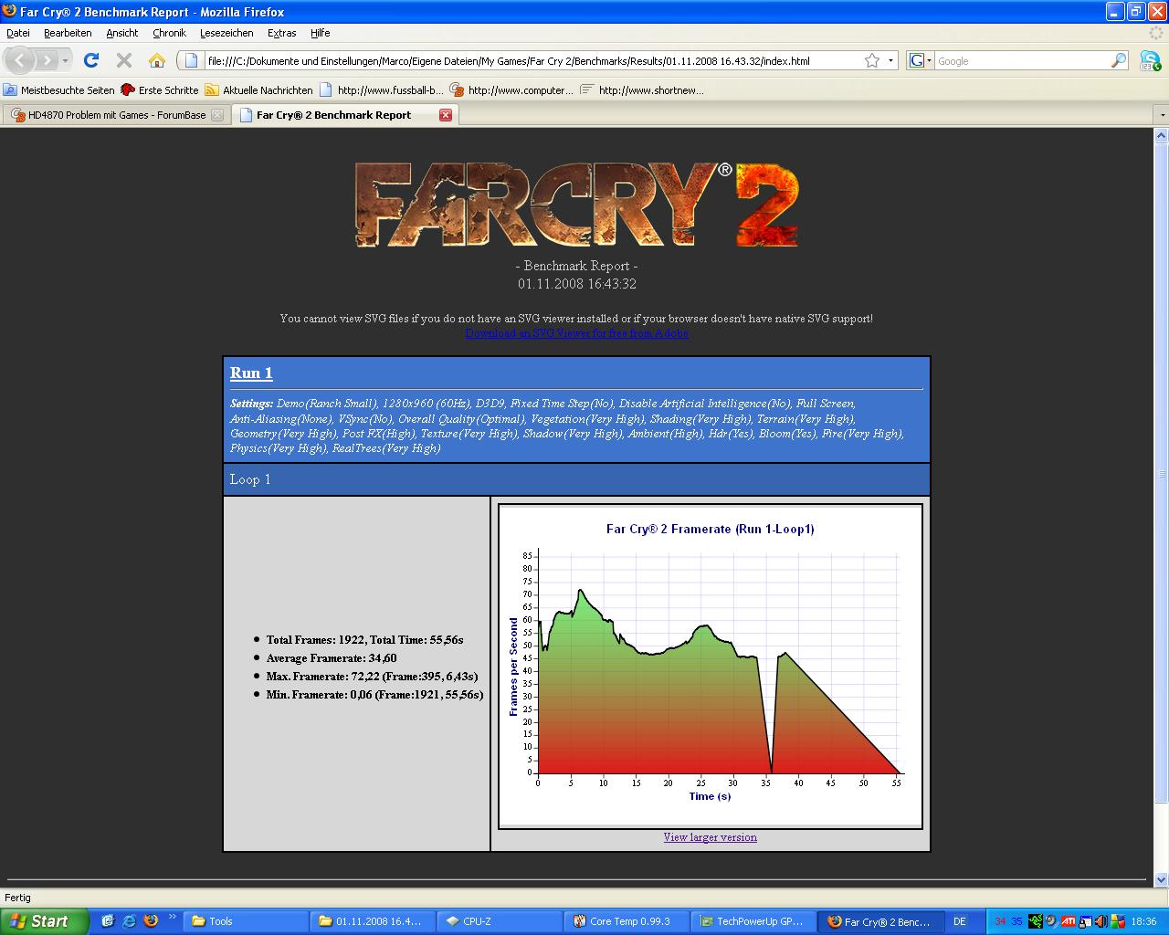1169x935 pixels.
Task: Click the first quick launch icon next to Start
Action: (x=108, y=921)
